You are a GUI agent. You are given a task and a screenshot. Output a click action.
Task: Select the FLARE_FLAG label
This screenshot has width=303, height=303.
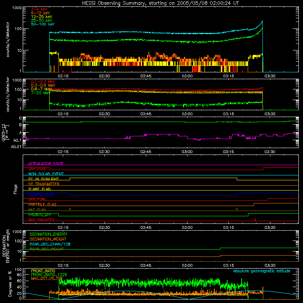[x=39, y=189]
